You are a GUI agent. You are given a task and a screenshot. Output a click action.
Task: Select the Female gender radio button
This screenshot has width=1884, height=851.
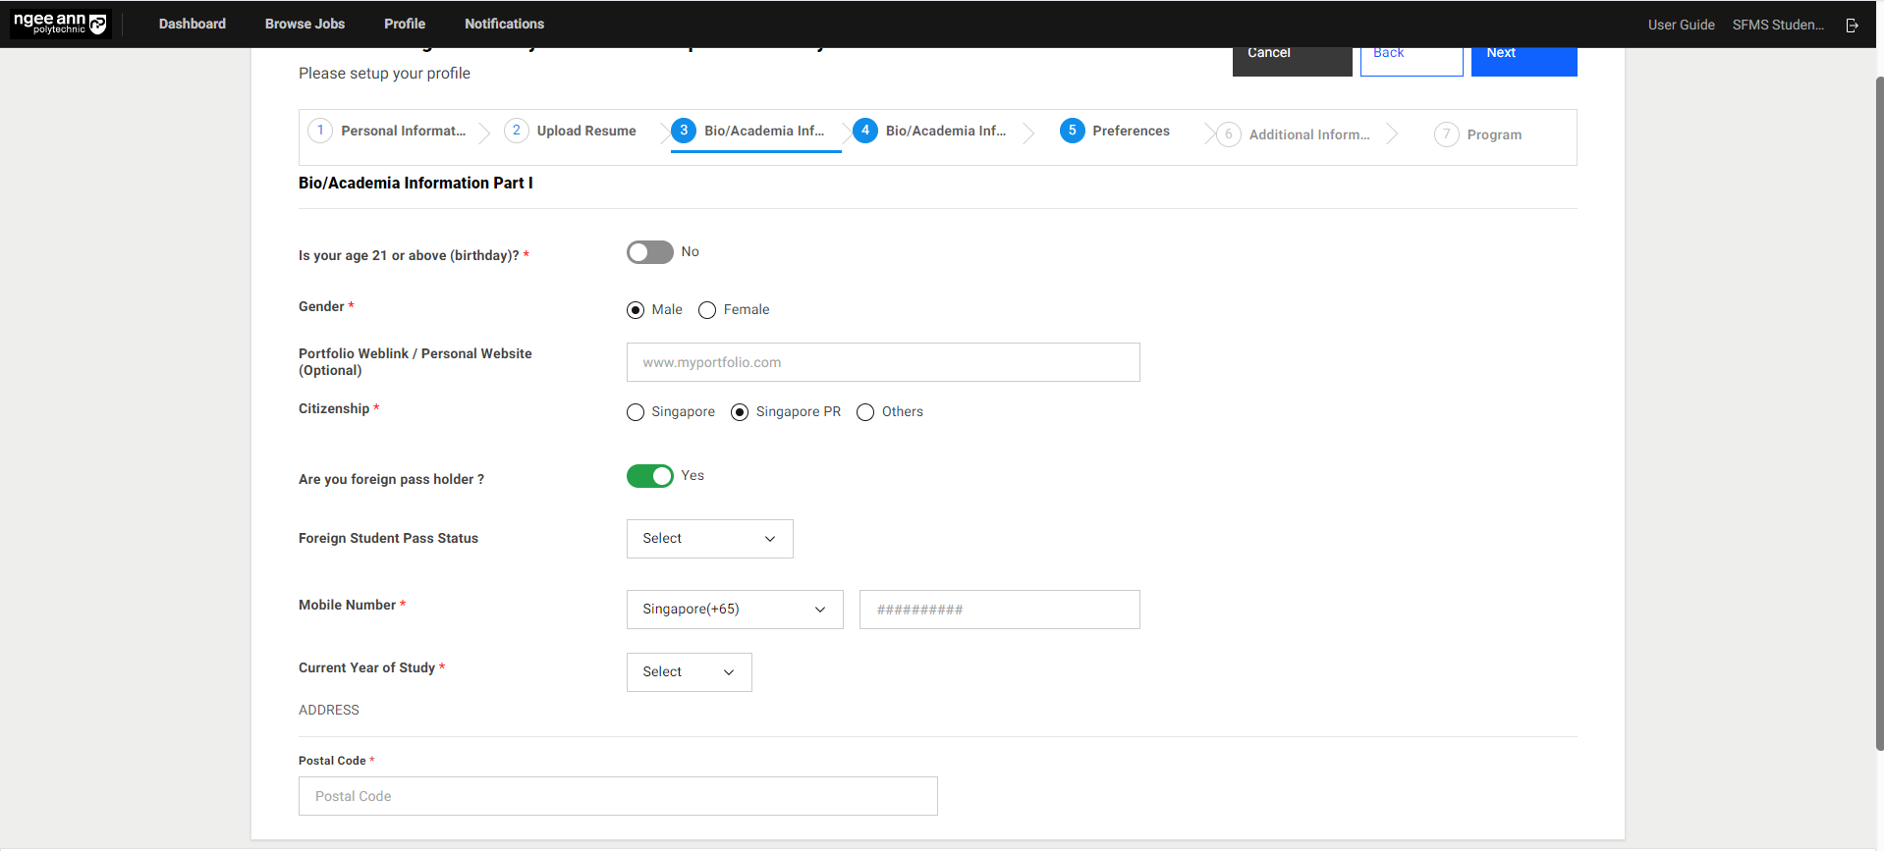pyautogui.click(x=707, y=310)
